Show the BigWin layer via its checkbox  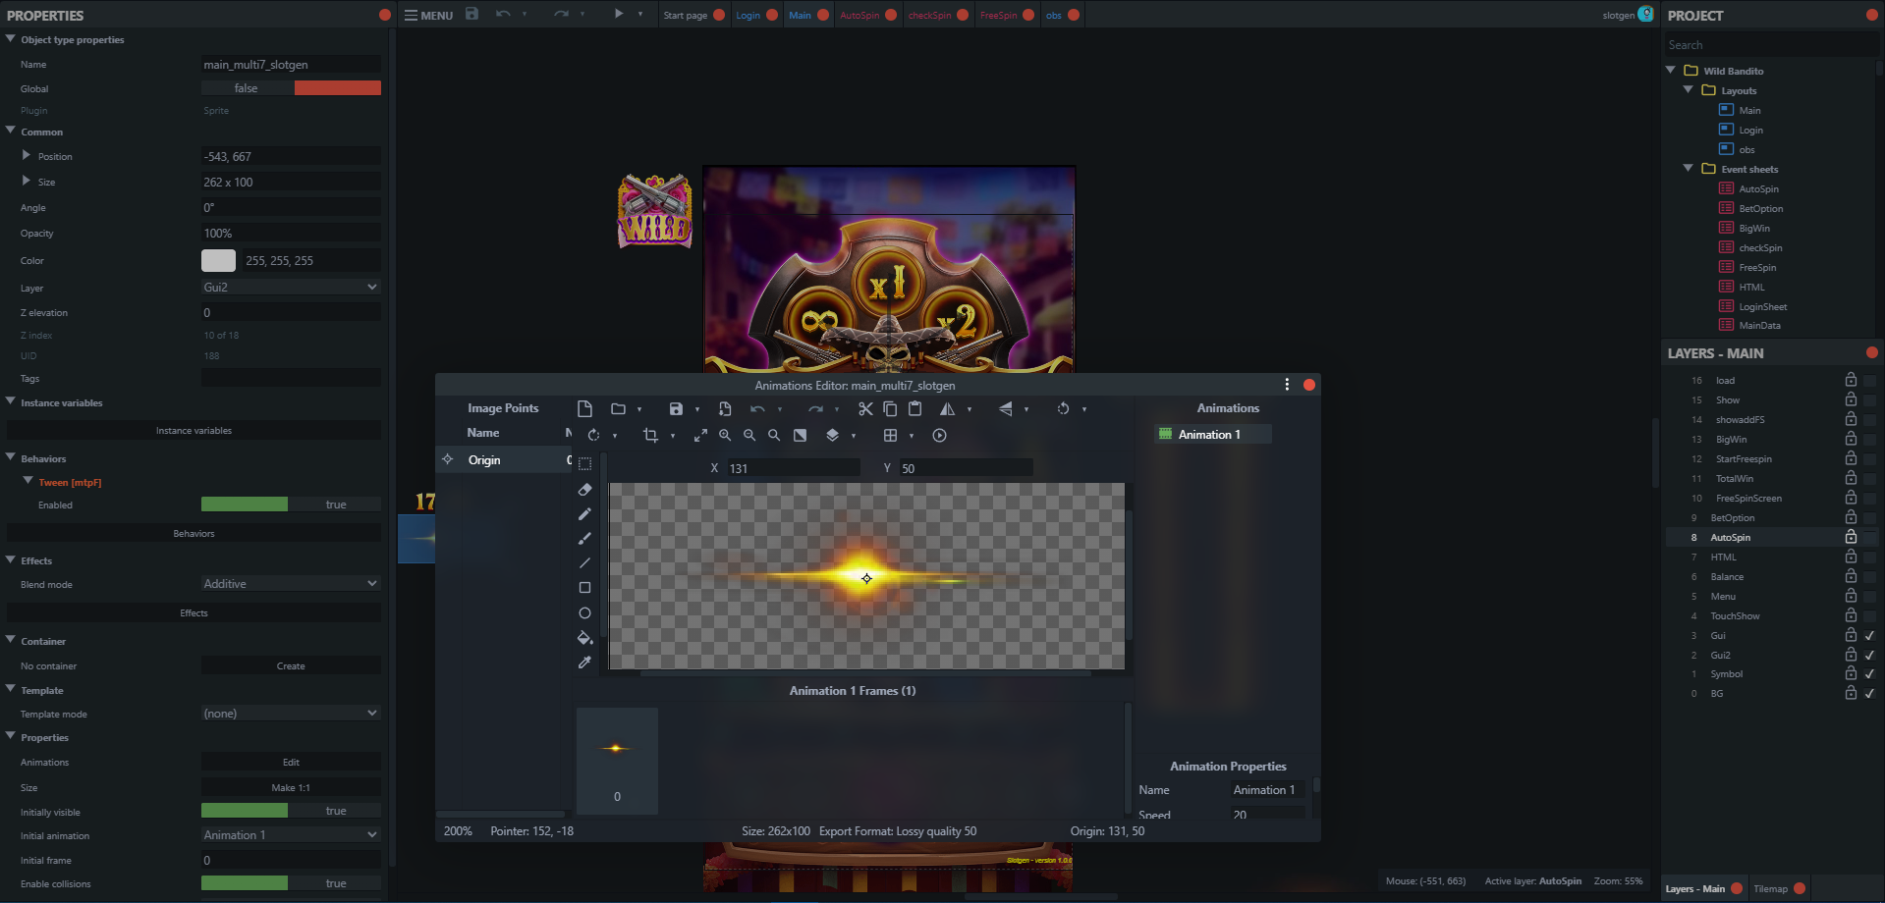(1869, 439)
